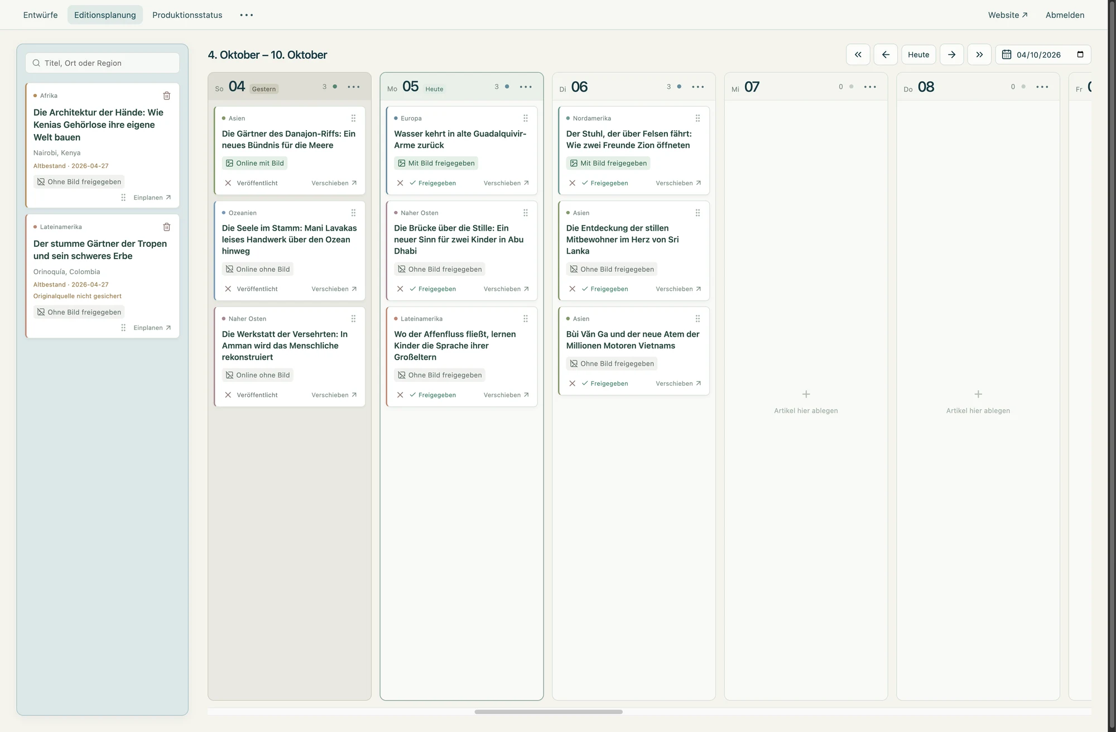This screenshot has width=1116, height=732.
Task: Open Mo 05 column three-dot menu
Action: tap(526, 87)
